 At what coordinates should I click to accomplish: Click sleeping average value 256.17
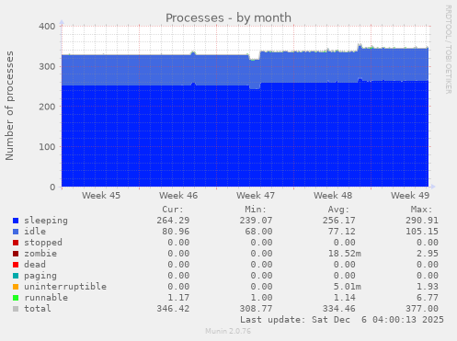(338, 221)
